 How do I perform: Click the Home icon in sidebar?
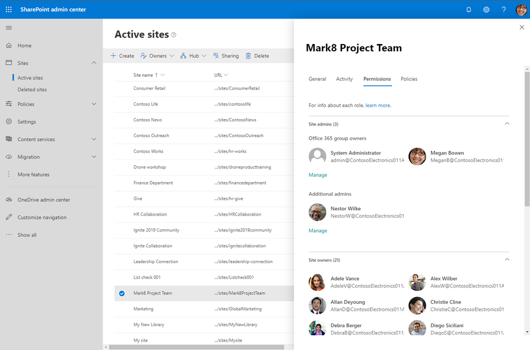click(9, 45)
